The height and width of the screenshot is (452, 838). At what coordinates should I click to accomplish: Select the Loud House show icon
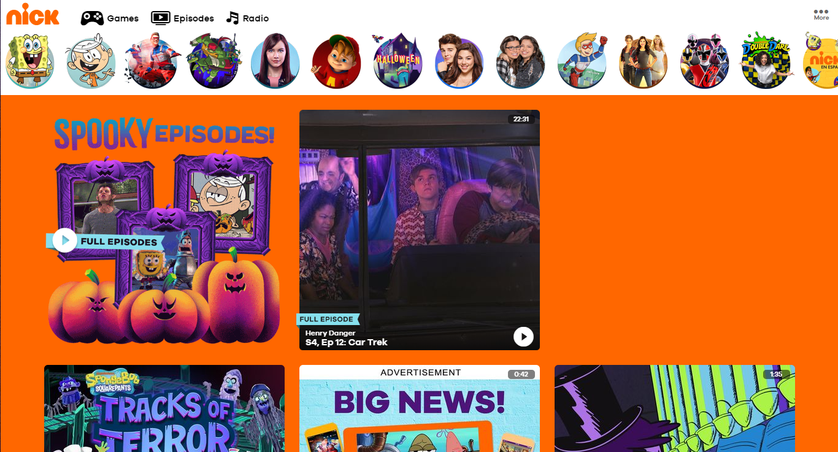pyautogui.click(x=91, y=61)
